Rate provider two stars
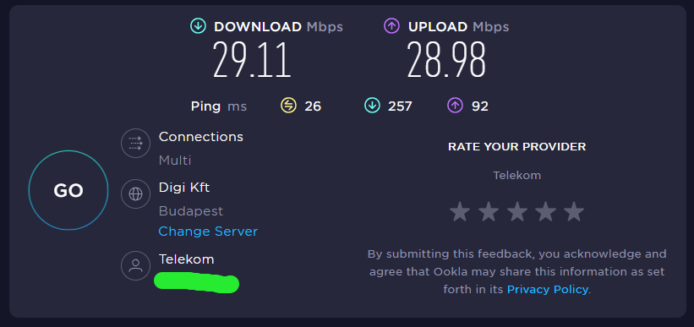694x327 pixels. 489,211
